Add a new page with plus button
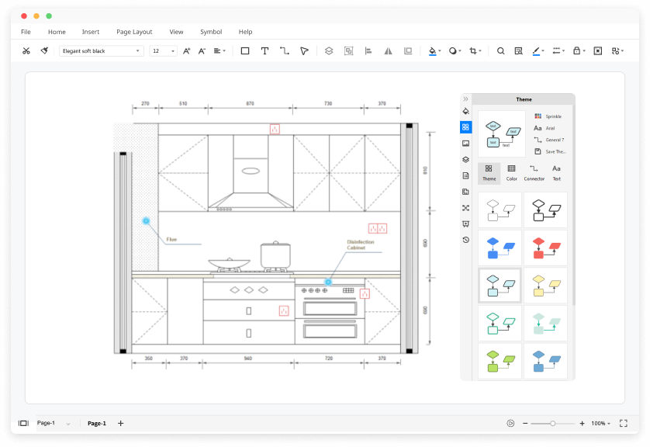Viewport: 650px width, 447px height. (121, 424)
